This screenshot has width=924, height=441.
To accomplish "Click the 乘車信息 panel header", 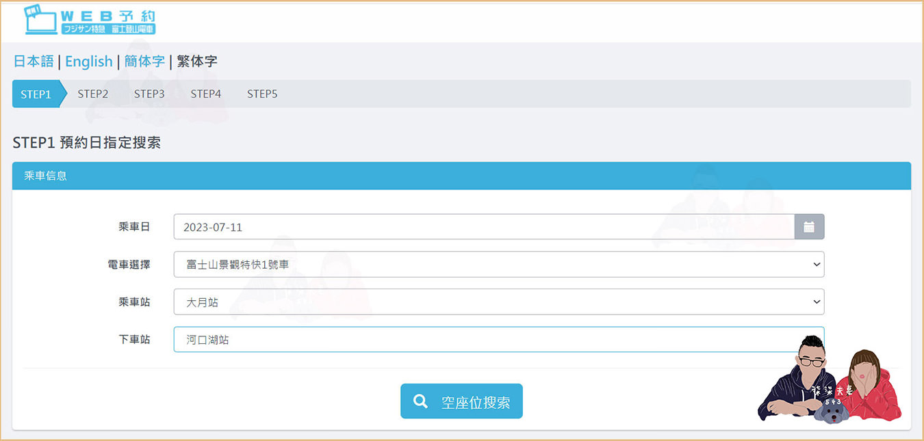I will [x=461, y=176].
